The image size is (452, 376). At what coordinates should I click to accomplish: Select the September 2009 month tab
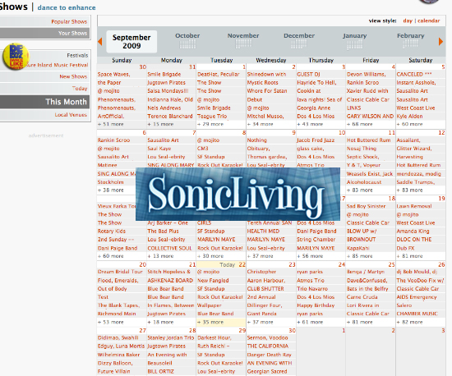pyautogui.click(x=131, y=41)
